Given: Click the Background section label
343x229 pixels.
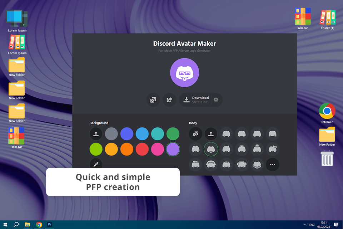Looking at the screenshot, I should coord(99,123).
